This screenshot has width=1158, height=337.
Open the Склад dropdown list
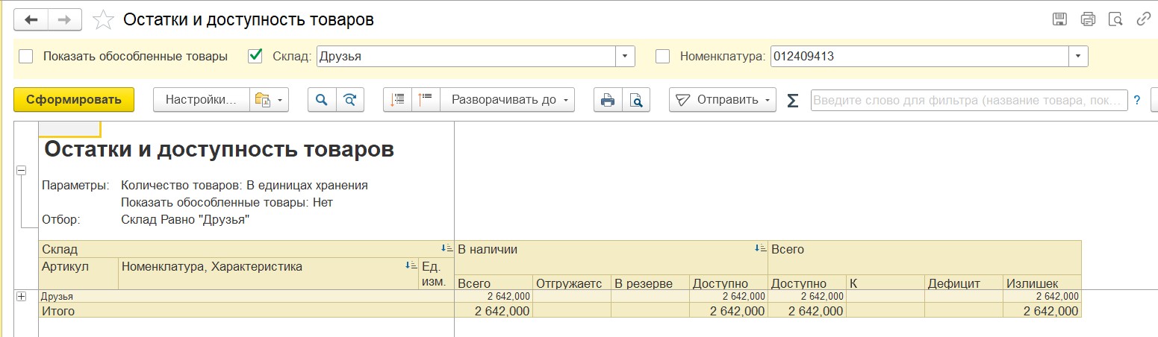tap(625, 56)
